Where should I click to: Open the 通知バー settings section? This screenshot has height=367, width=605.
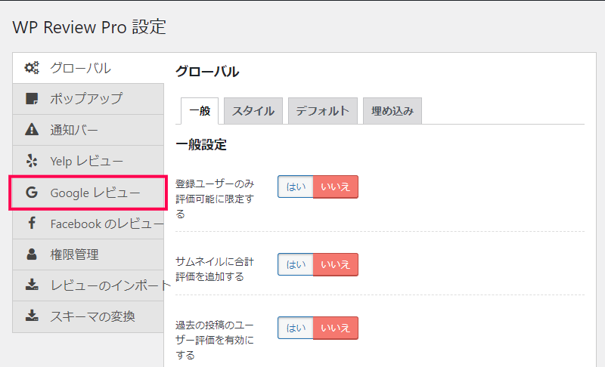click(88, 130)
